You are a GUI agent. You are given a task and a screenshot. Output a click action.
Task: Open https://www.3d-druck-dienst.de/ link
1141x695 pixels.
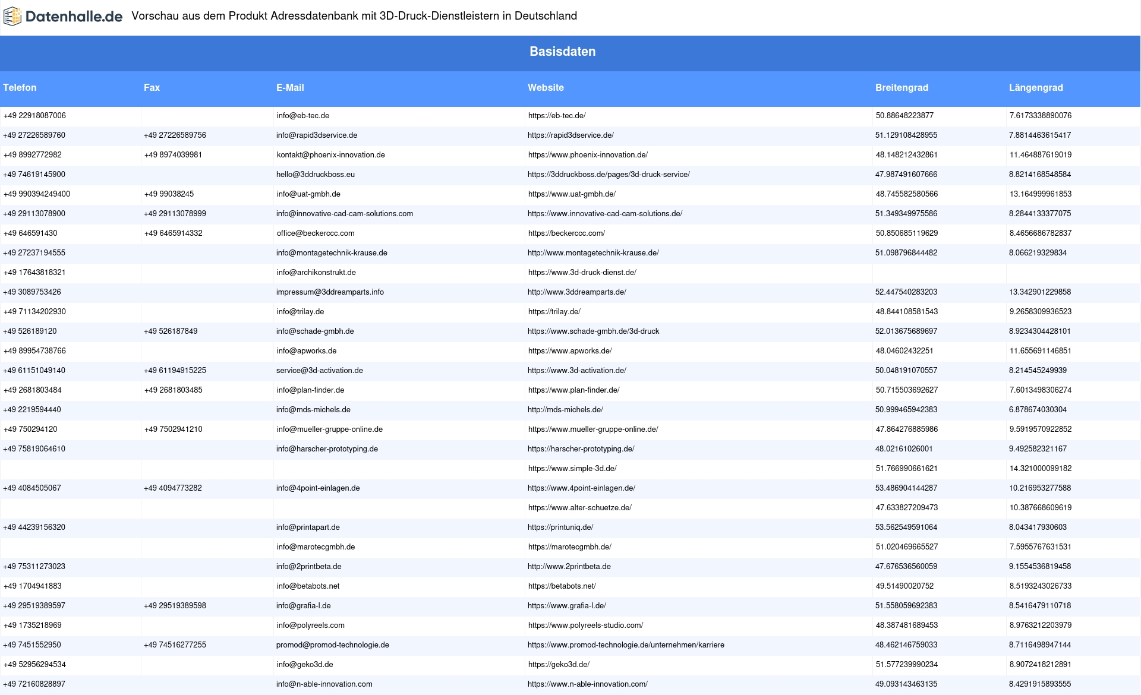pyautogui.click(x=582, y=273)
